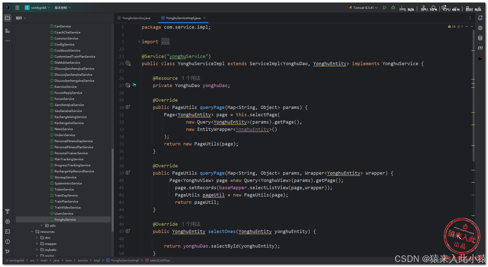
Task: Click the '1 个用法' hint above line 27
Action: point(191,78)
